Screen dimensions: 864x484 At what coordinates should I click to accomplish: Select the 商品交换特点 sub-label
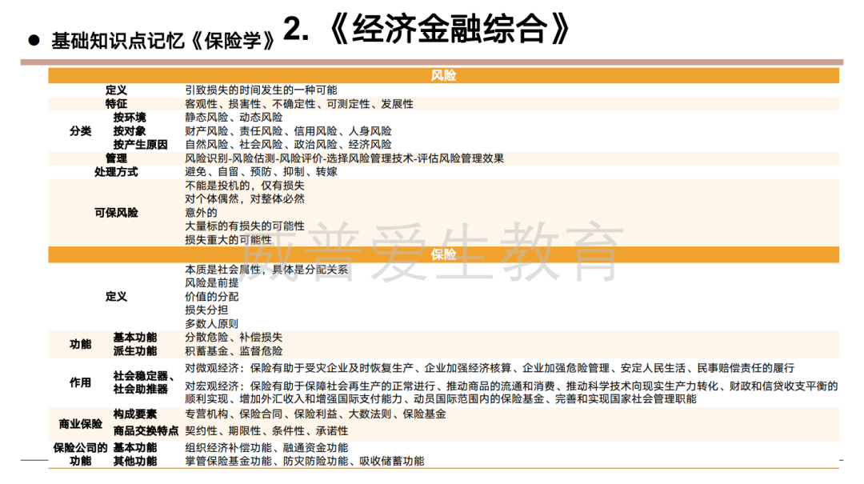pyautogui.click(x=146, y=431)
